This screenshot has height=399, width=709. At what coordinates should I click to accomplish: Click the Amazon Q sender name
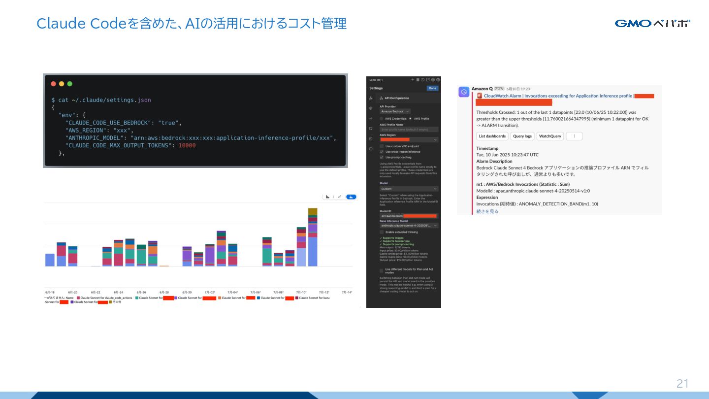482,89
